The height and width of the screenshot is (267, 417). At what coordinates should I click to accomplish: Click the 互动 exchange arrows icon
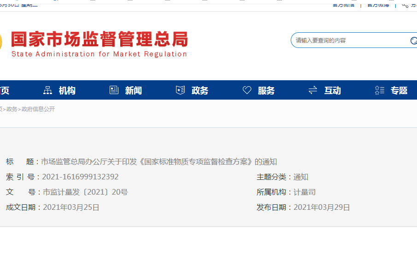[x=313, y=90]
